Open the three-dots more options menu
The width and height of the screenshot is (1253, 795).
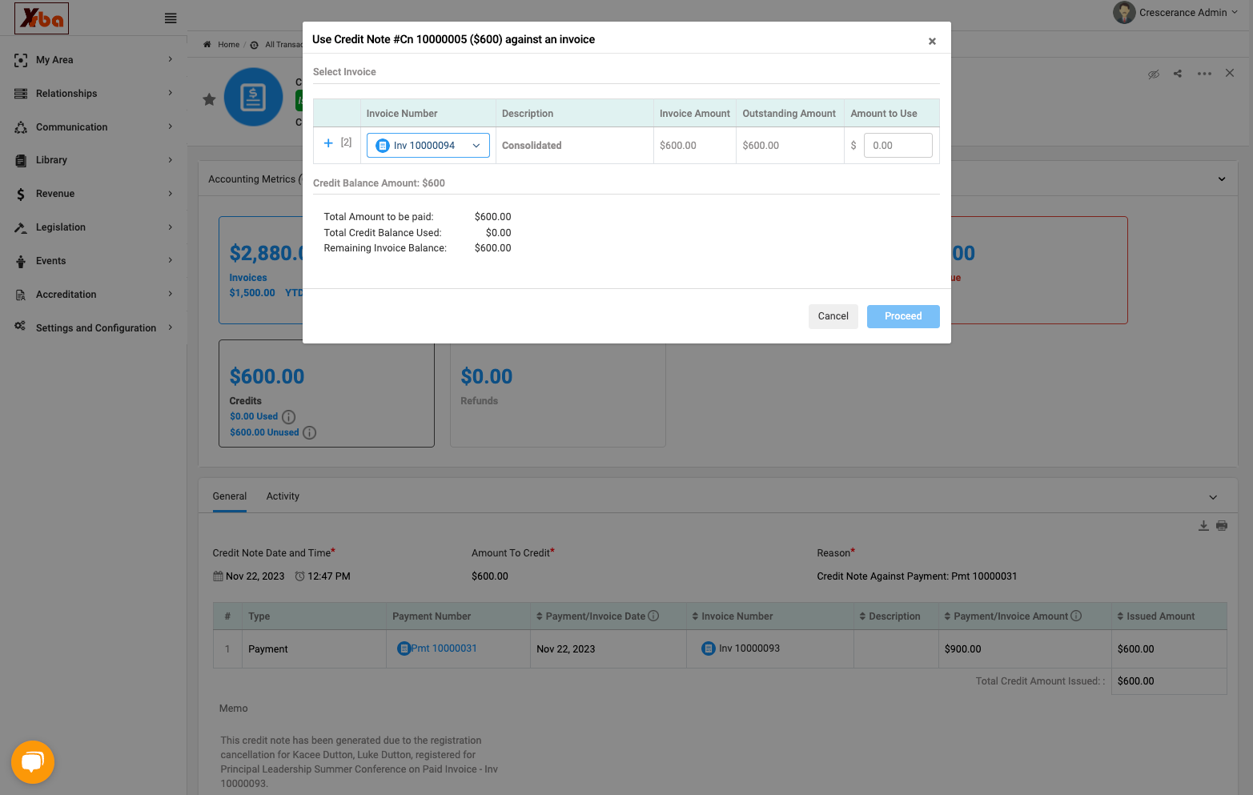click(x=1204, y=74)
